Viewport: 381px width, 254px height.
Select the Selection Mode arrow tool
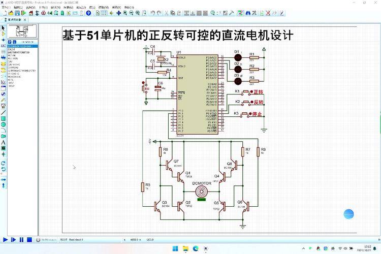(x=3, y=28)
